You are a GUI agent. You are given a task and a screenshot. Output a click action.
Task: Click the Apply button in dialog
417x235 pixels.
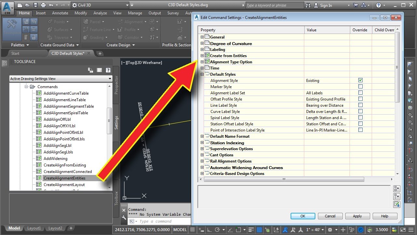[x=357, y=216]
